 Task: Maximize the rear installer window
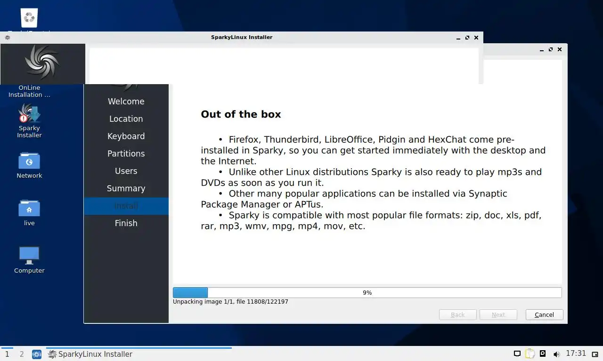pos(551,49)
